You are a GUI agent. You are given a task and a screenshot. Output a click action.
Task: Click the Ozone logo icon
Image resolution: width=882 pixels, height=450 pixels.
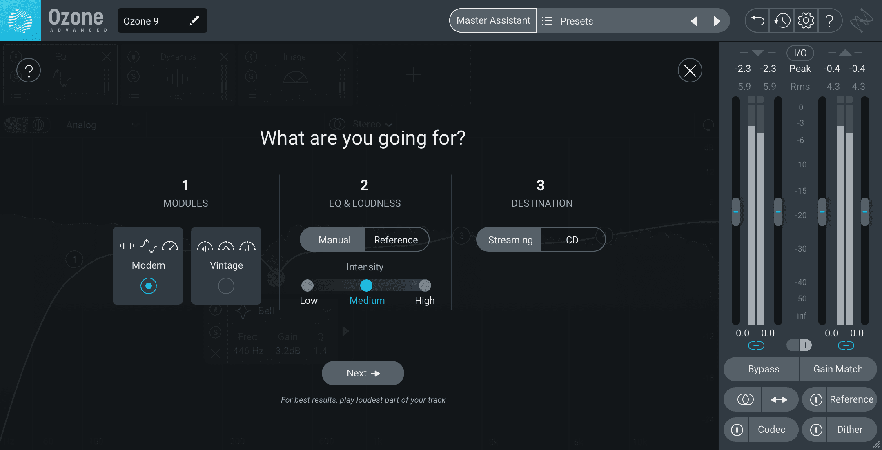point(20,20)
